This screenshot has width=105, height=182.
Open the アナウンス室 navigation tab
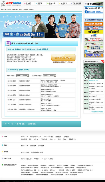tap(76, 4)
